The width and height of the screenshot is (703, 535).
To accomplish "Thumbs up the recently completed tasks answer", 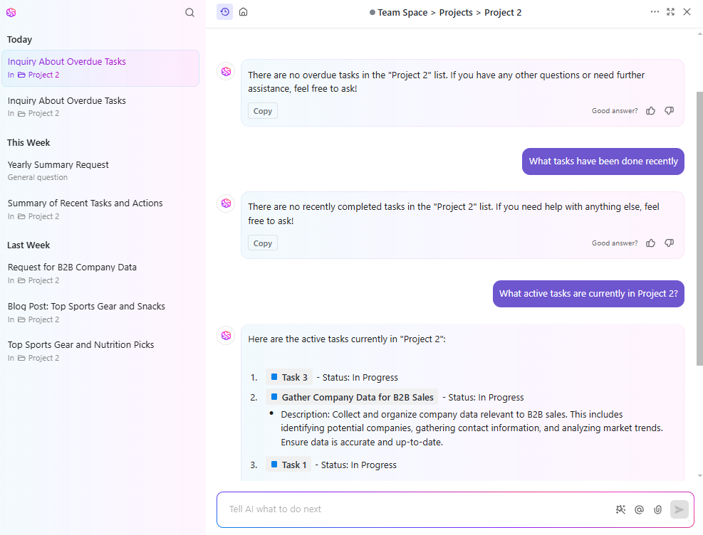I will click(x=650, y=243).
